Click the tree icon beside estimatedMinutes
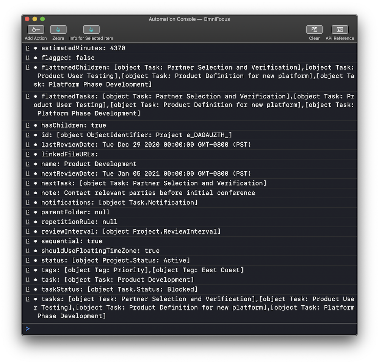Screen dimensions: 379x364 click(x=28, y=48)
